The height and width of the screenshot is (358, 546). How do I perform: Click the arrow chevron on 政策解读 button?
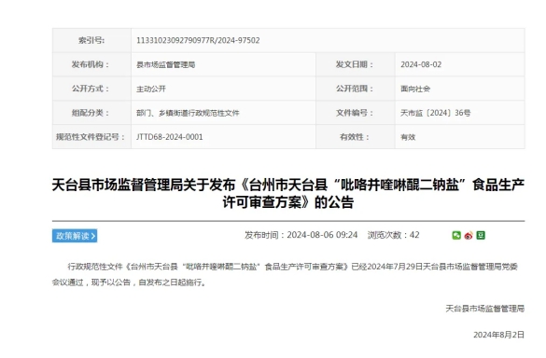(93, 236)
